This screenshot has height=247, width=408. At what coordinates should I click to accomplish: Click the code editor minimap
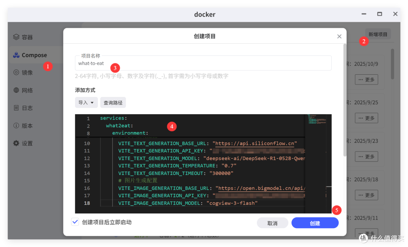(317, 119)
